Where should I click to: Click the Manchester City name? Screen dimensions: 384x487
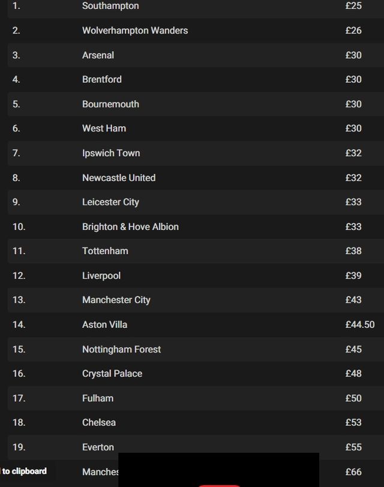116,300
